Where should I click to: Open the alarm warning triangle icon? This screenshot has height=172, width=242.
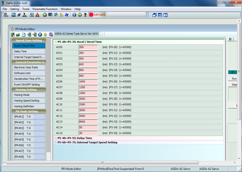click(37, 15)
